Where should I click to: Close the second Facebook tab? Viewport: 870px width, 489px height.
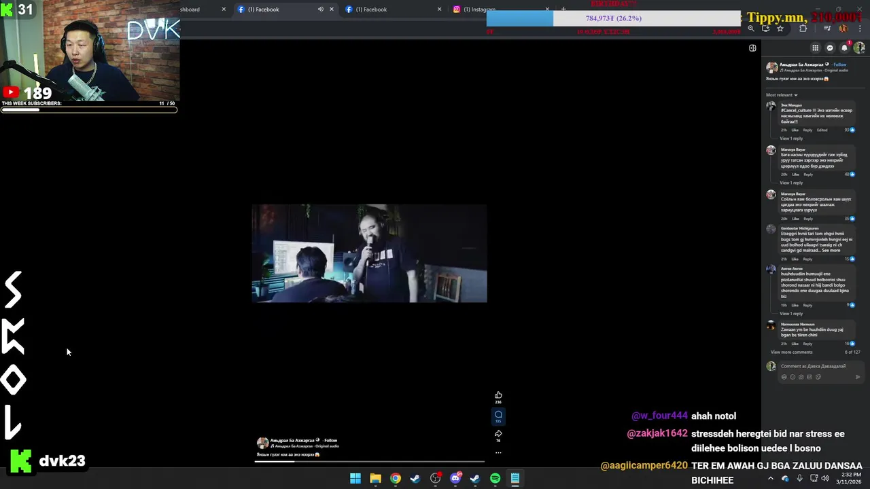pos(439,9)
